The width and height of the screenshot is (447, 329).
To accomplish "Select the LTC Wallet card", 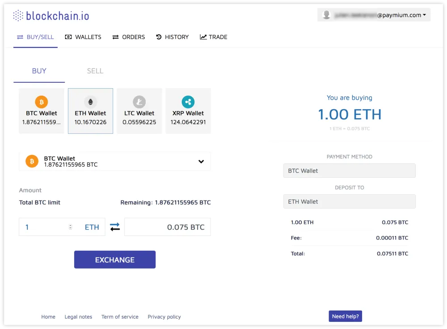I will click(x=139, y=111).
